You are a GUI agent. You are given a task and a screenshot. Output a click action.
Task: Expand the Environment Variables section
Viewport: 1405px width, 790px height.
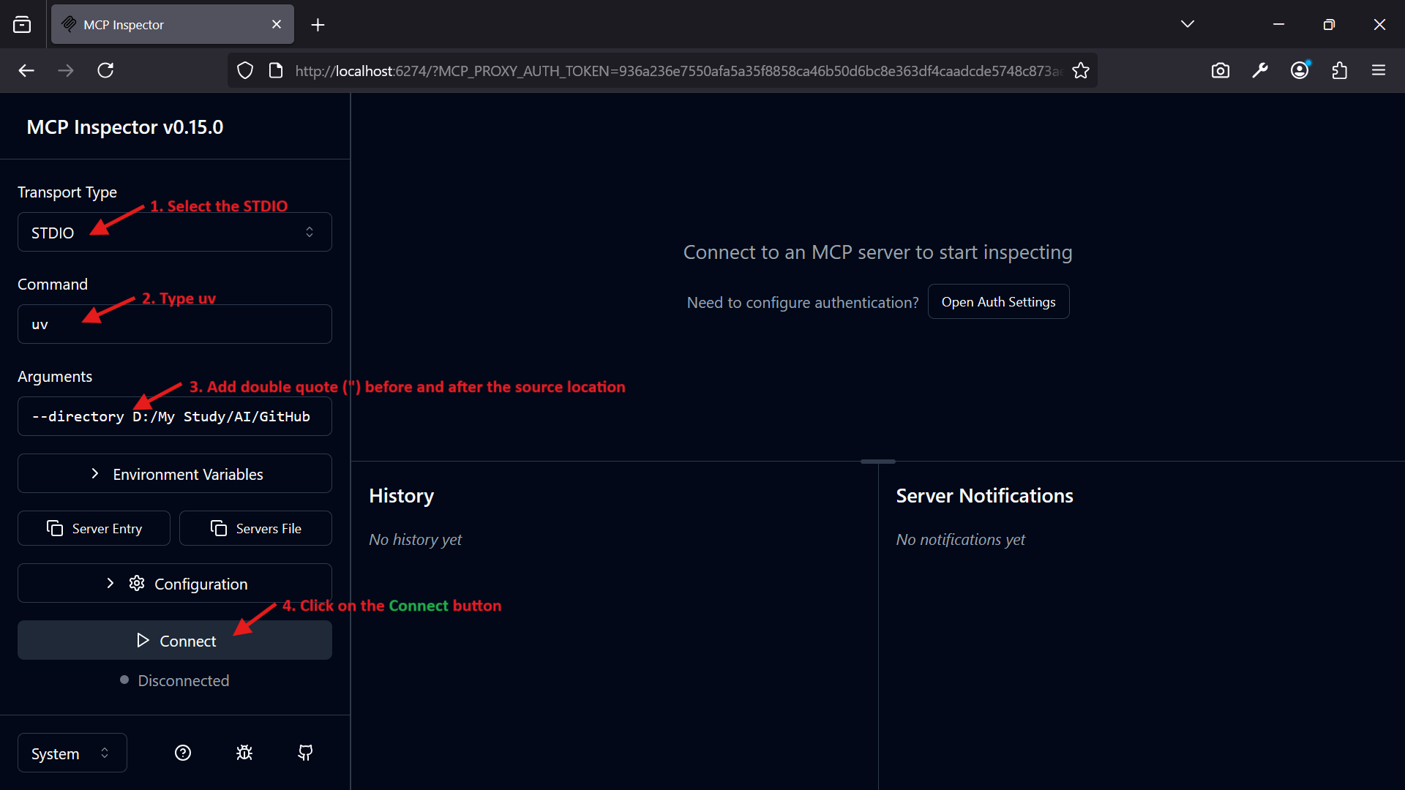[x=175, y=474]
